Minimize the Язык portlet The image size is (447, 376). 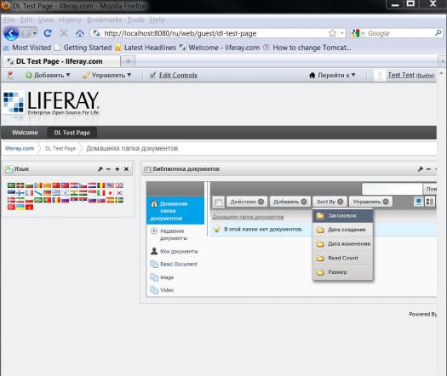[x=108, y=169]
